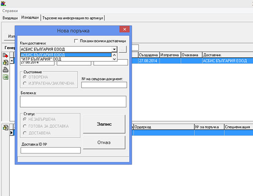
Task: Collapse the supplier dropdown using its arrow
Action: (114, 49)
